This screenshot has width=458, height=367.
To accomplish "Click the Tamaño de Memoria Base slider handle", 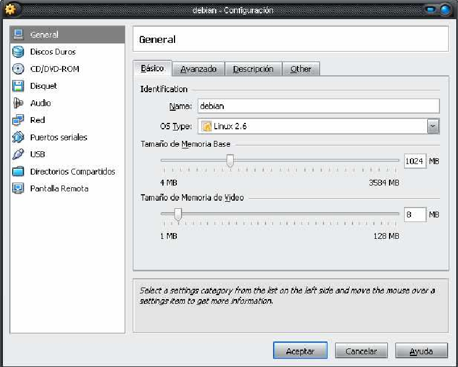I will click(x=230, y=161).
